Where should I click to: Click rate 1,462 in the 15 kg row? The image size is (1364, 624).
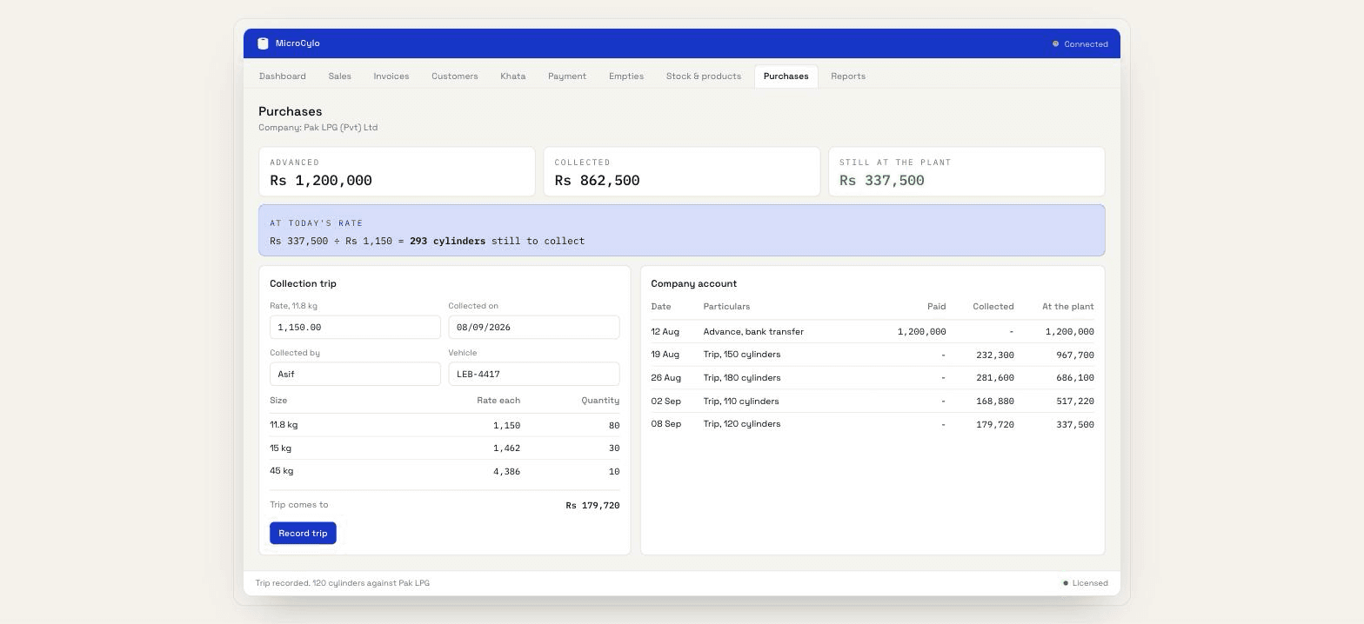click(506, 448)
